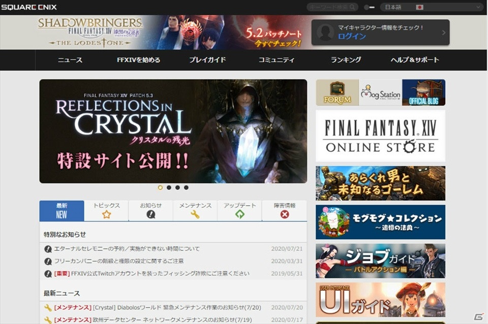Click the 2019/05/31 date text
This screenshot has height=324, width=488.
coord(287,274)
